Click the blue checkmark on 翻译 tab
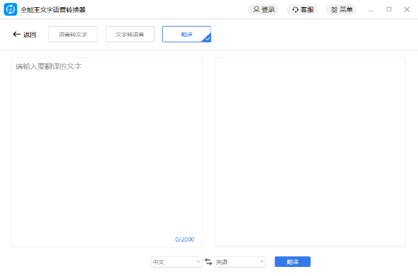 [207, 39]
